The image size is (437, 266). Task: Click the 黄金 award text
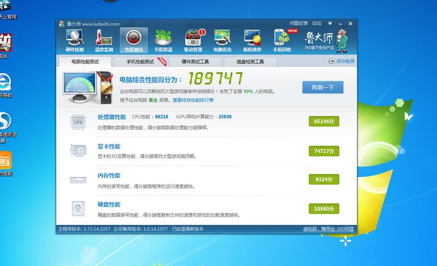tap(153, 100)
